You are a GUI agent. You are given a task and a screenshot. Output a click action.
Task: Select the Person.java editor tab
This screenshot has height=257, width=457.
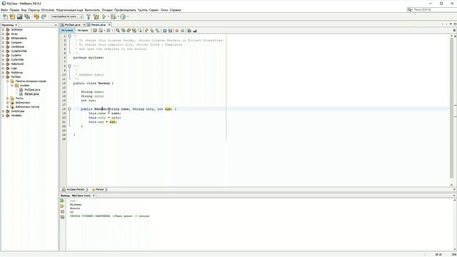pos(99,25)
